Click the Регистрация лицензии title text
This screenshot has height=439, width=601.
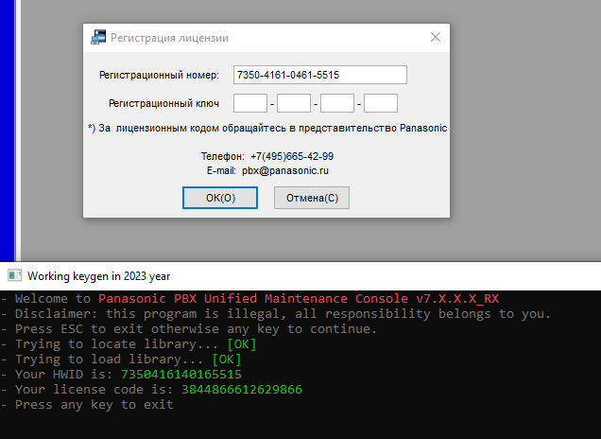[169, 38]
